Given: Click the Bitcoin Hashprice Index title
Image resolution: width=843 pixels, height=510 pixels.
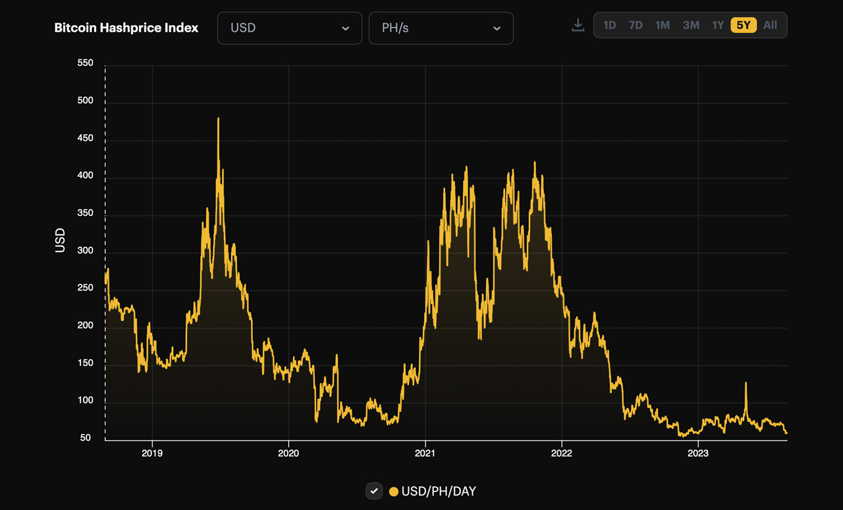Looking at the screenshot, I should (x=126, y=28).
